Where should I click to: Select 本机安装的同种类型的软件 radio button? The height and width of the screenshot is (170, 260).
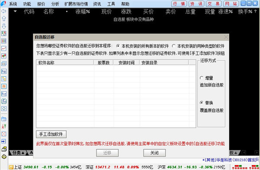[173, 46]
